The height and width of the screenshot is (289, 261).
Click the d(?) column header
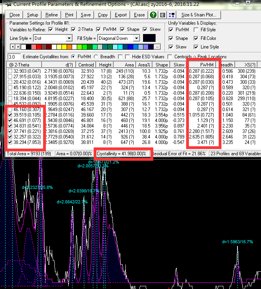(59, 65)
